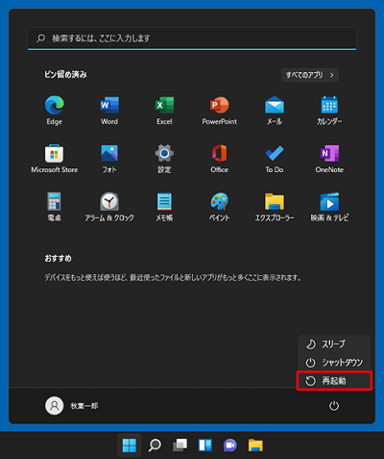Screen dimensions: 384x459
Task: Open the メモ帳 notepad app
Action: tap(164, 207)
